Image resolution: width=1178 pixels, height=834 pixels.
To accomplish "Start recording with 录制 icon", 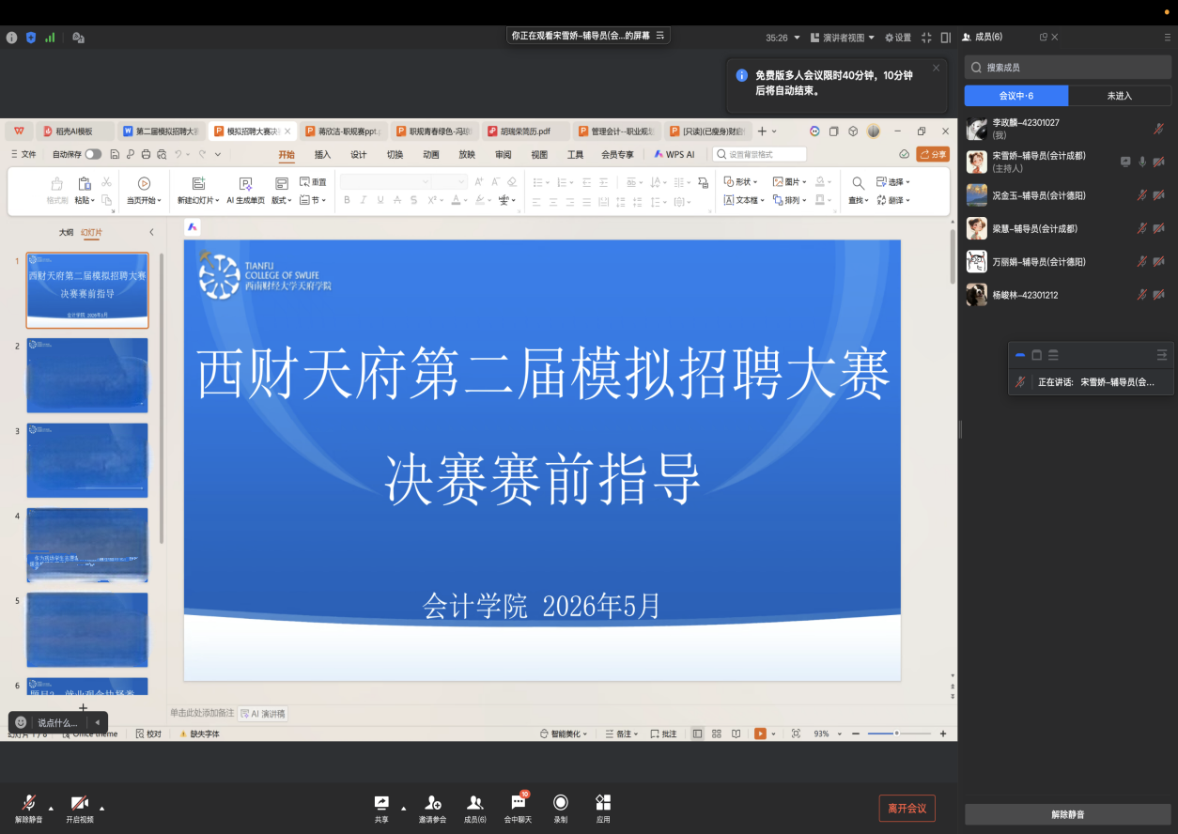I will pyautogui.click(x=561, y=803).
